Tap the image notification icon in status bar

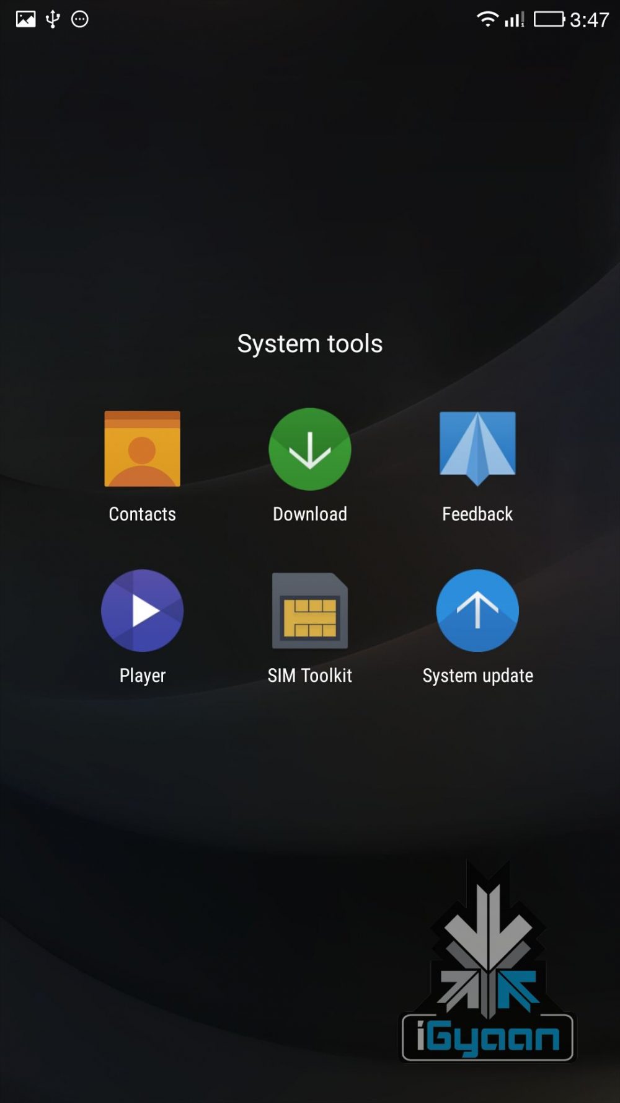click(25, 19)
